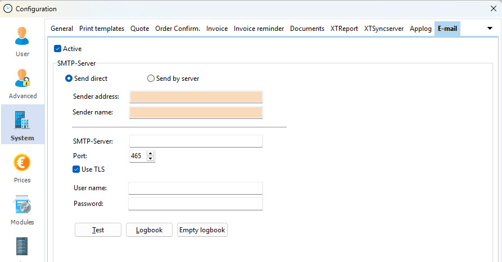Viewport: 502px width, 262px height.
Task: Click the Configuration clock icon in title bar
Action: pos(8,8)
